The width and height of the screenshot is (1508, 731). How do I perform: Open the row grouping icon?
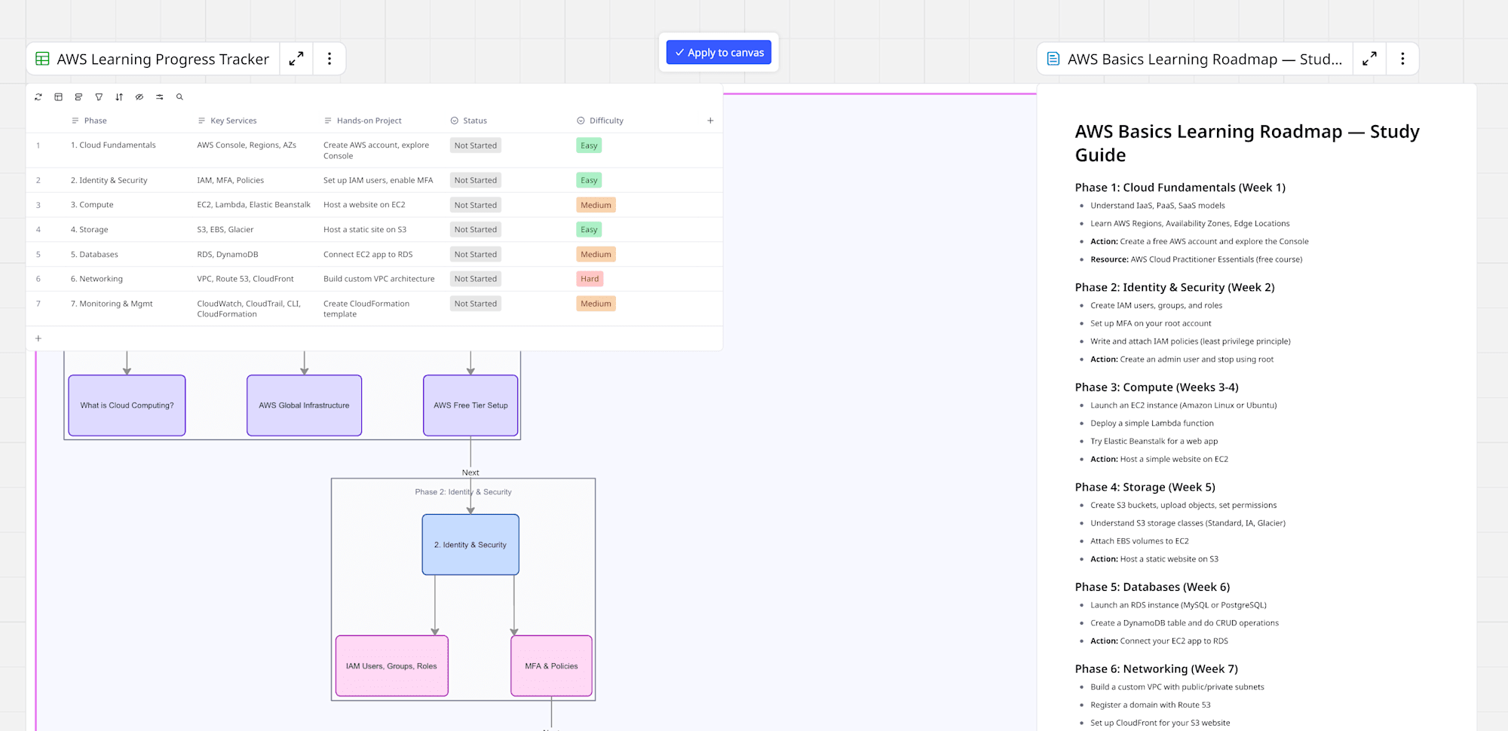pos(78,97)
